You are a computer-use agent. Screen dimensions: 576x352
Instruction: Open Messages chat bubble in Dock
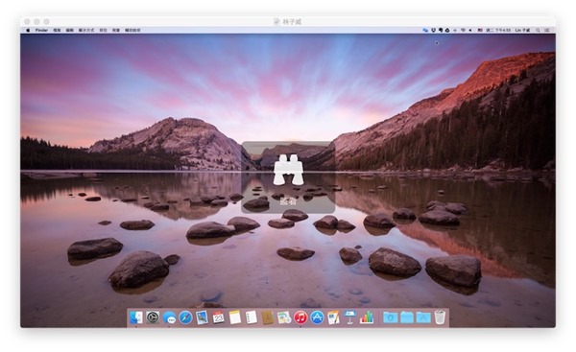pyautogui.click(x=169, y=317)
